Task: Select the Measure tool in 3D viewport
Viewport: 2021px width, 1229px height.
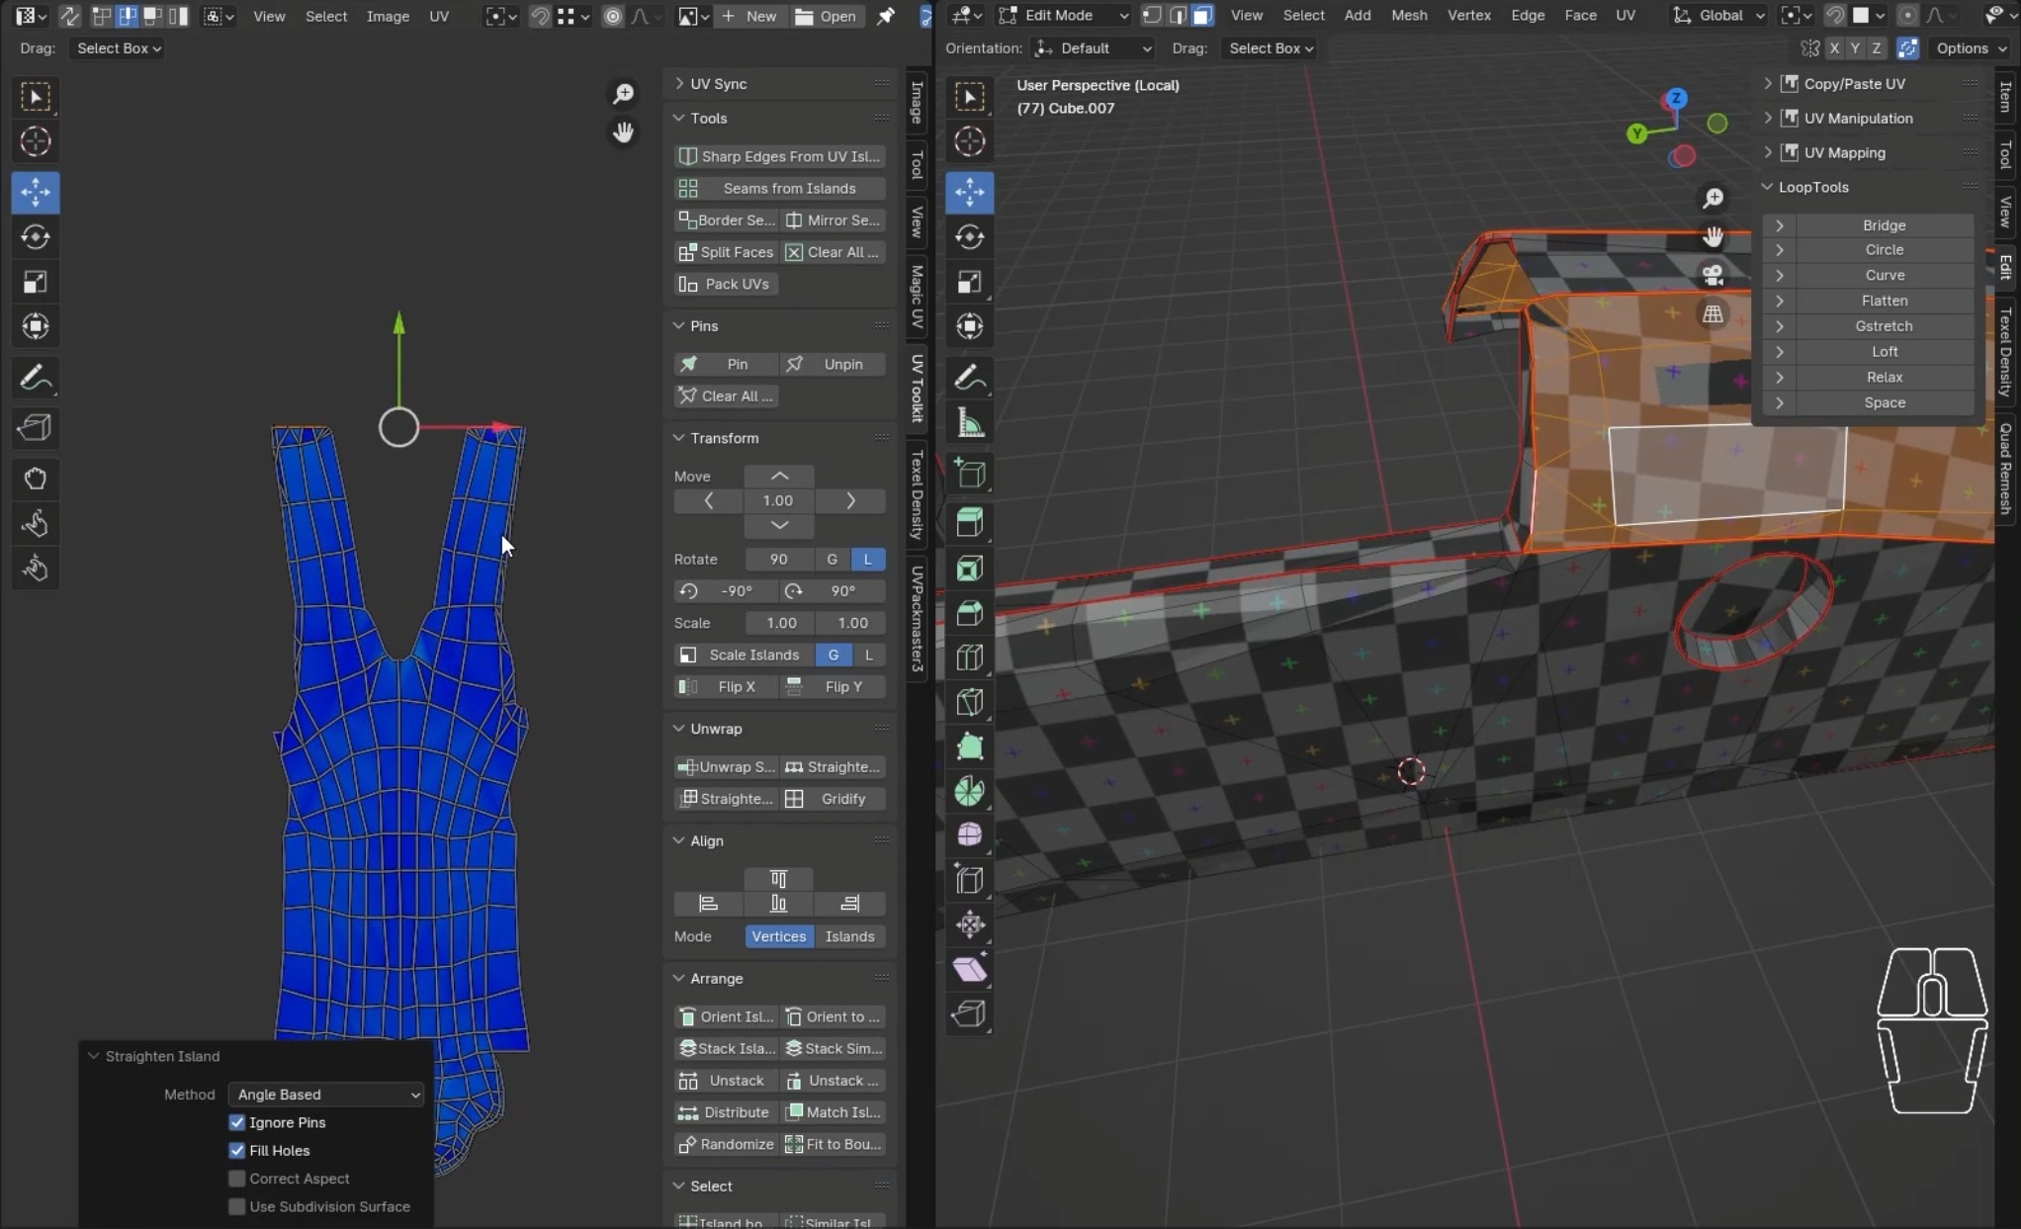Action: [970, 424]
